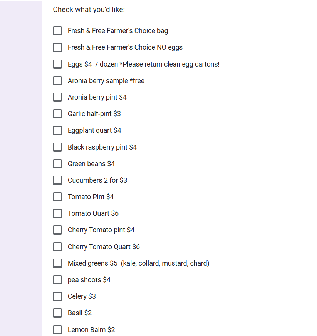Check Cherry Tomato pint $4
Viewport: 317px width, 336px height.
click(57, 230)
